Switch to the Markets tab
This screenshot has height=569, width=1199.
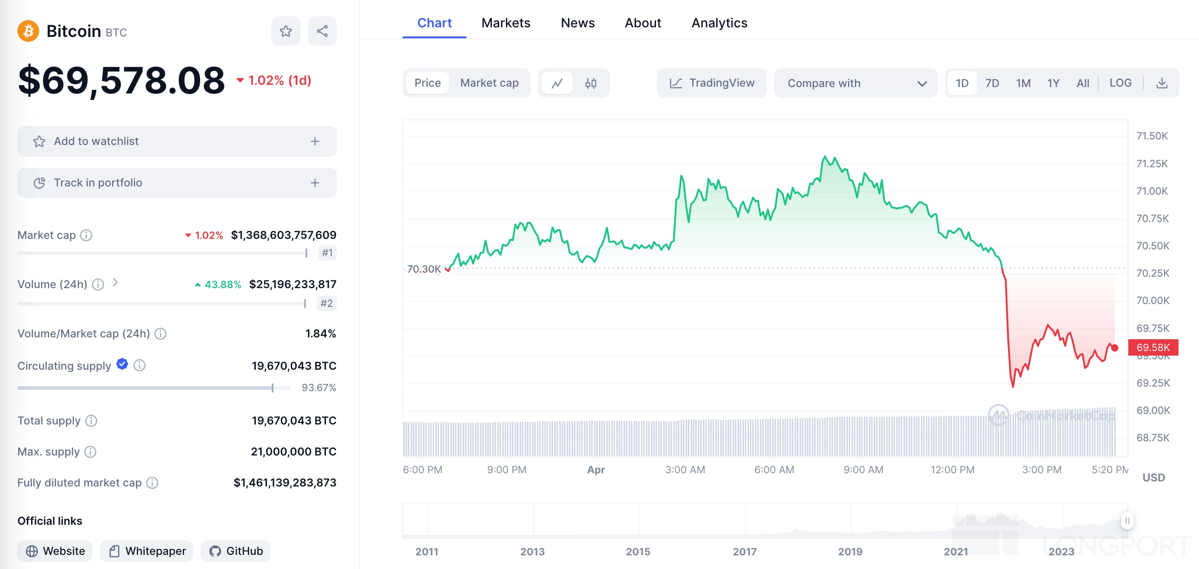pos(506,23)
